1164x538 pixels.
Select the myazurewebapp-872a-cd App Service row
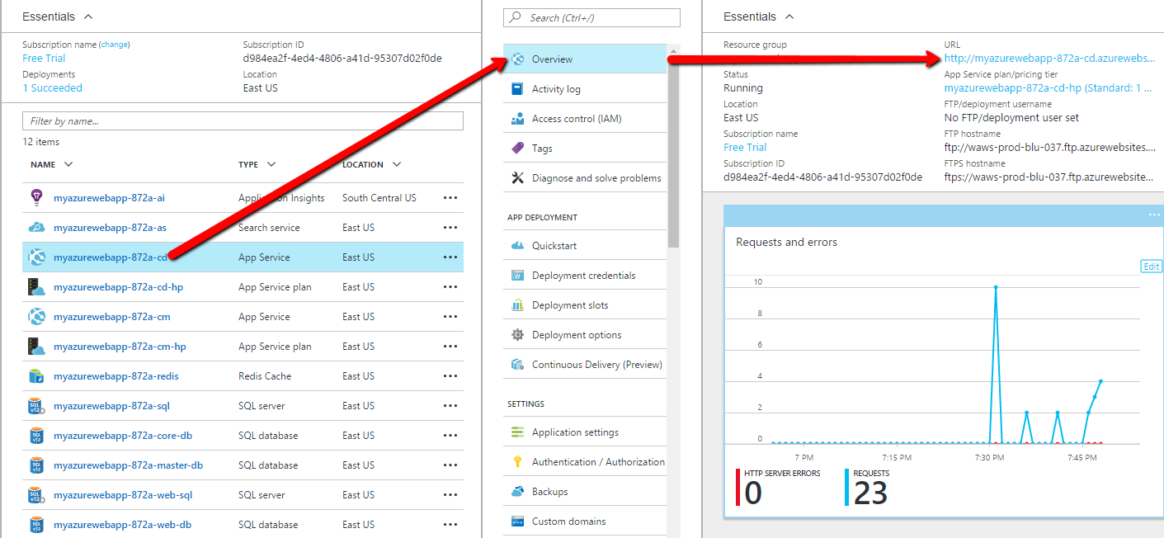[x=243, y=257]
